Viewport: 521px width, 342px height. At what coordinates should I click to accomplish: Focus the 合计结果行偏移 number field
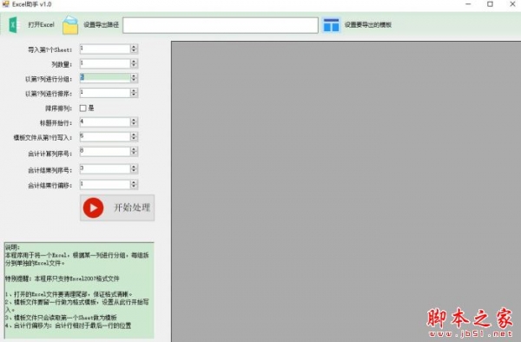click(x=105, y=185)
